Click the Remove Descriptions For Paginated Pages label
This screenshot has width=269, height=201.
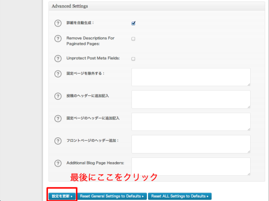click(x=90, y=41)
